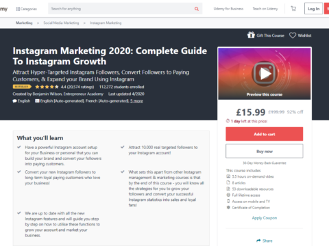The image size is (329, 246).
Task: Click the 112,272 students enrolled text
Action: pyautogui.click(x=121, y=87)
